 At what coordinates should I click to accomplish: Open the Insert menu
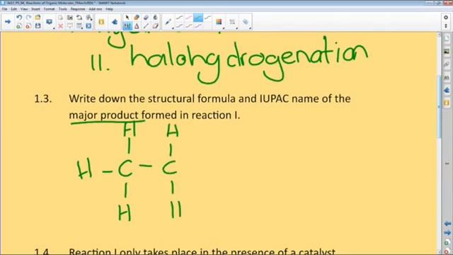tap(35, 9)
